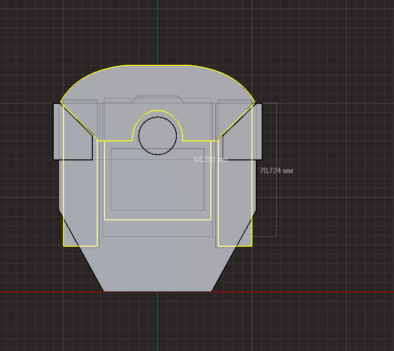The image size is (394, 351).
Task: Select the right black-outlined rectangle tab
Action: (262, 132)
